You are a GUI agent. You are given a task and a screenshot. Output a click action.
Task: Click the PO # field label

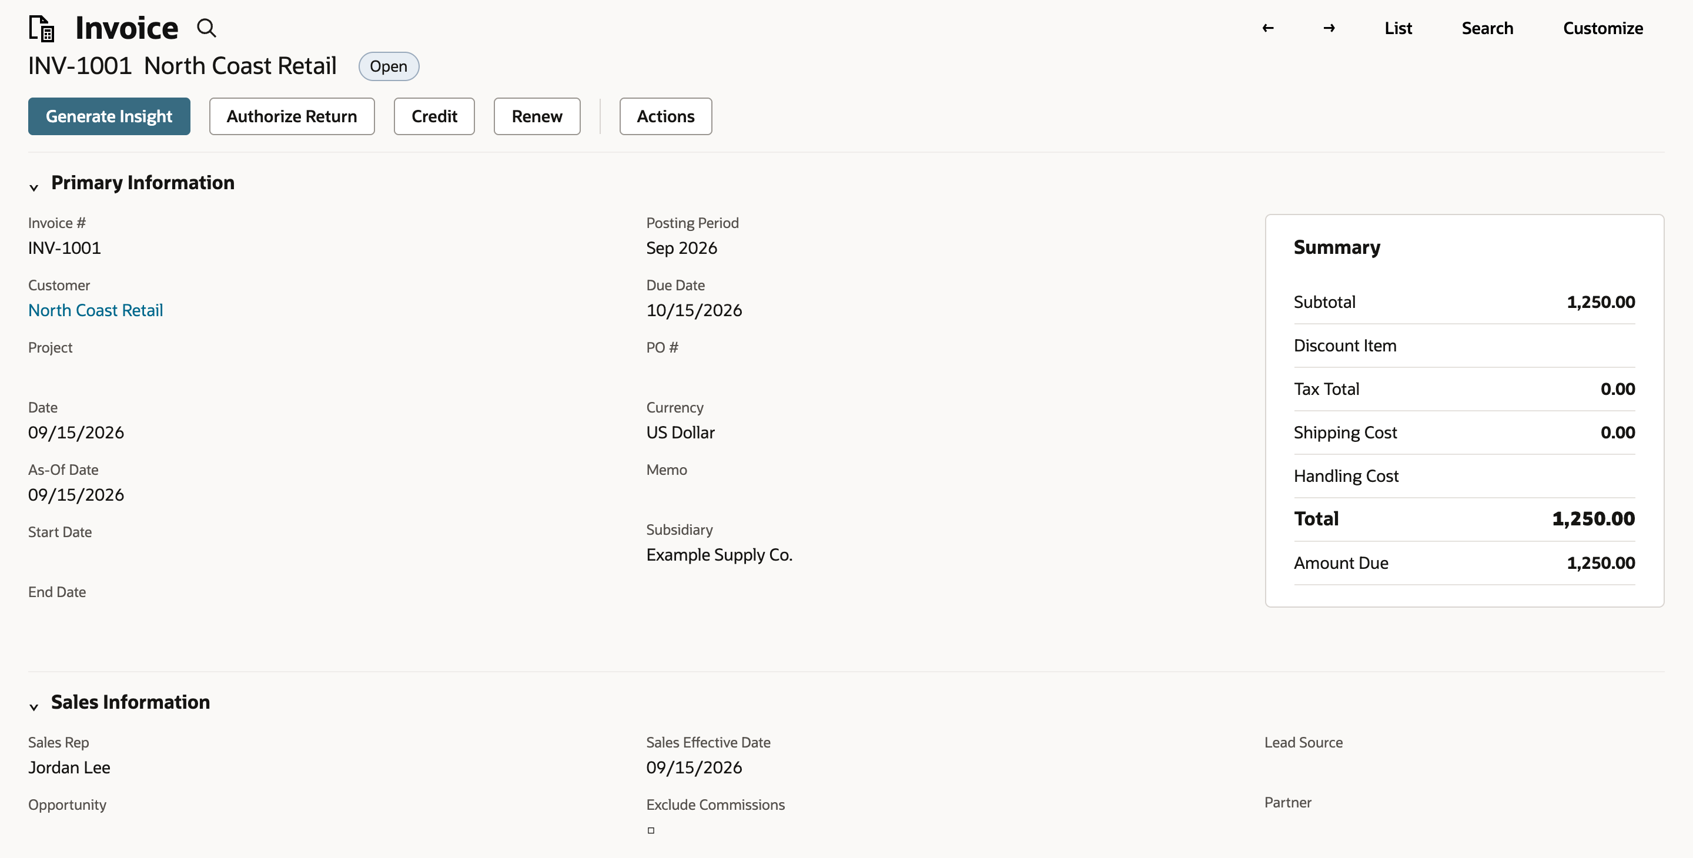click(x=662, y=347)
